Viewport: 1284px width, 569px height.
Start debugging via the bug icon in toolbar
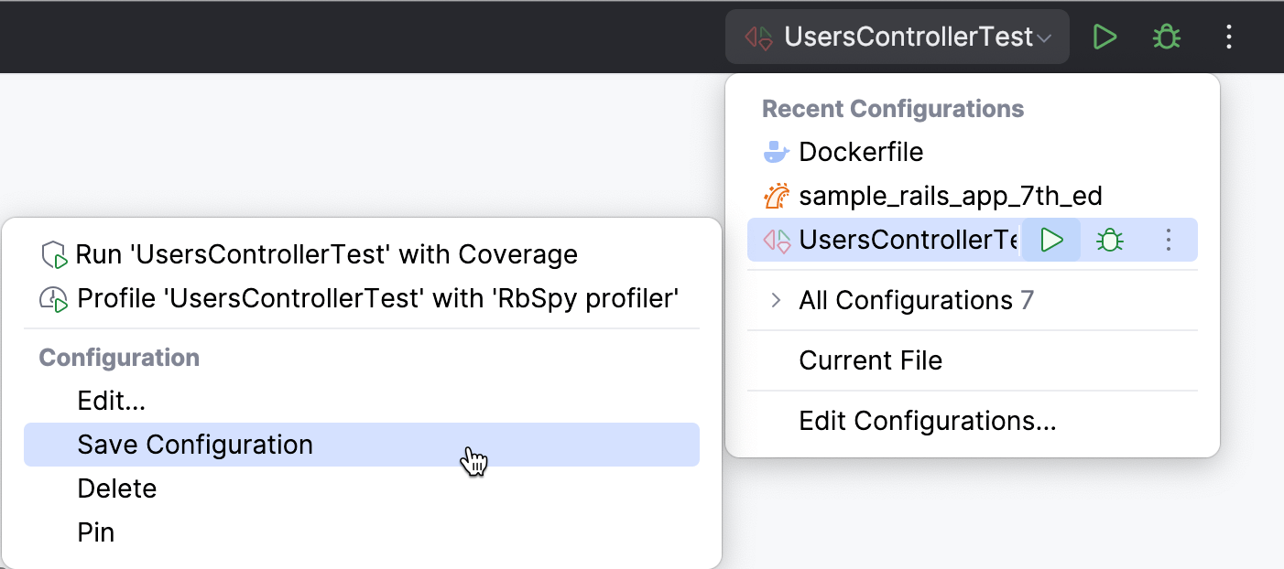point(1166,37)
